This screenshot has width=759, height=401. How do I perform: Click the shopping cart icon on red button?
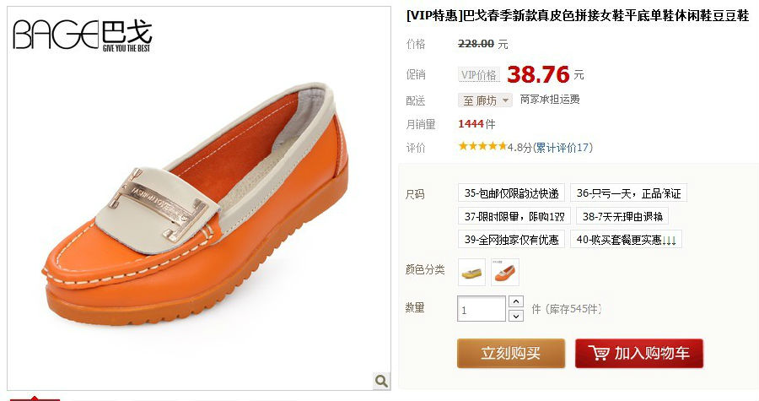[598, 353]
